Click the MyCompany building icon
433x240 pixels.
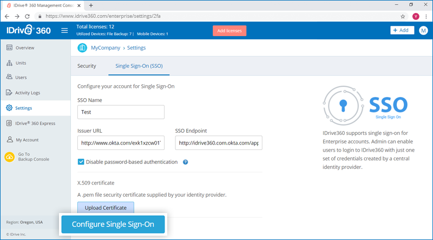pyautogui.click(x=82, y=47)
